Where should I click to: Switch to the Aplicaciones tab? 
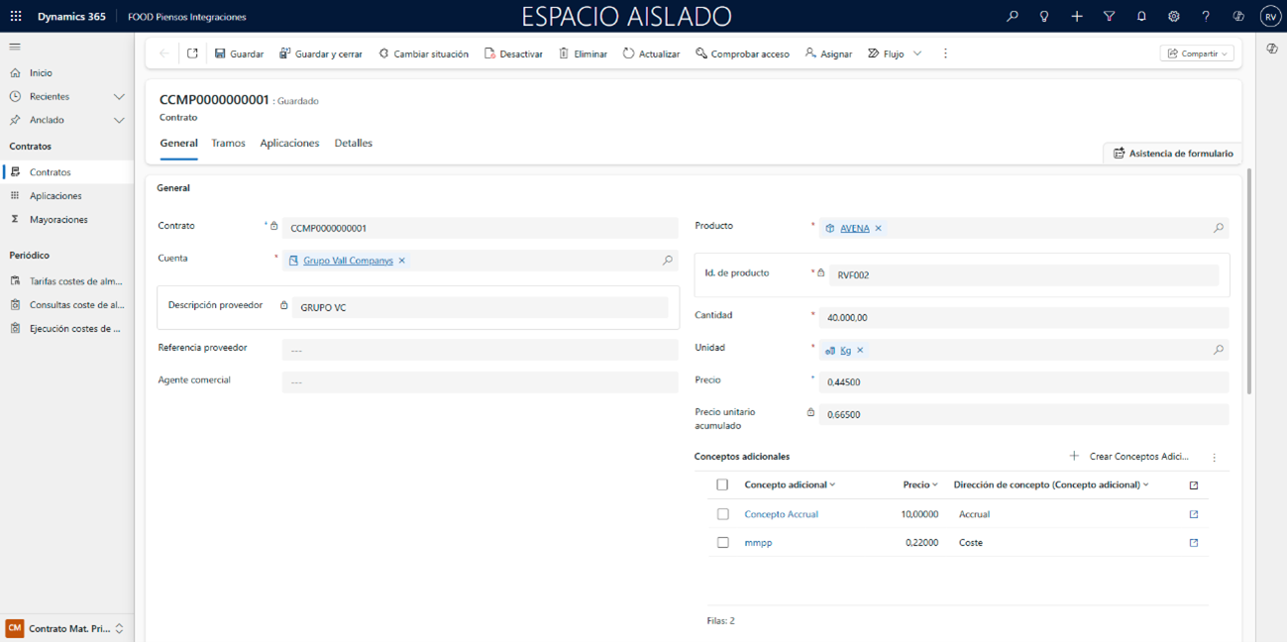[289, 144]
